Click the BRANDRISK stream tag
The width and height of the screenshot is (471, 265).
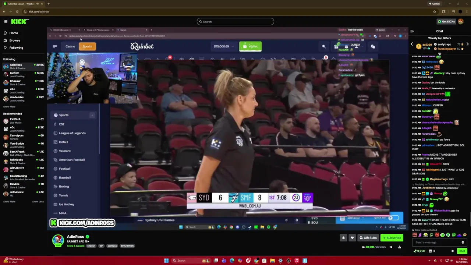(127, 246)
